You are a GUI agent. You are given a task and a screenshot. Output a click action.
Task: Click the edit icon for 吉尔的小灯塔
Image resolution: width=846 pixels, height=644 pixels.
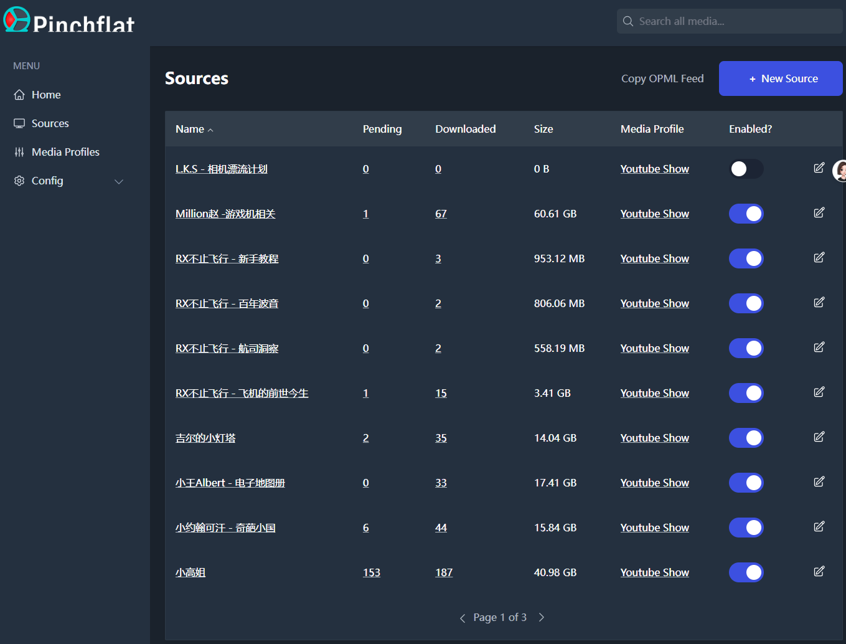coord(819,437)
